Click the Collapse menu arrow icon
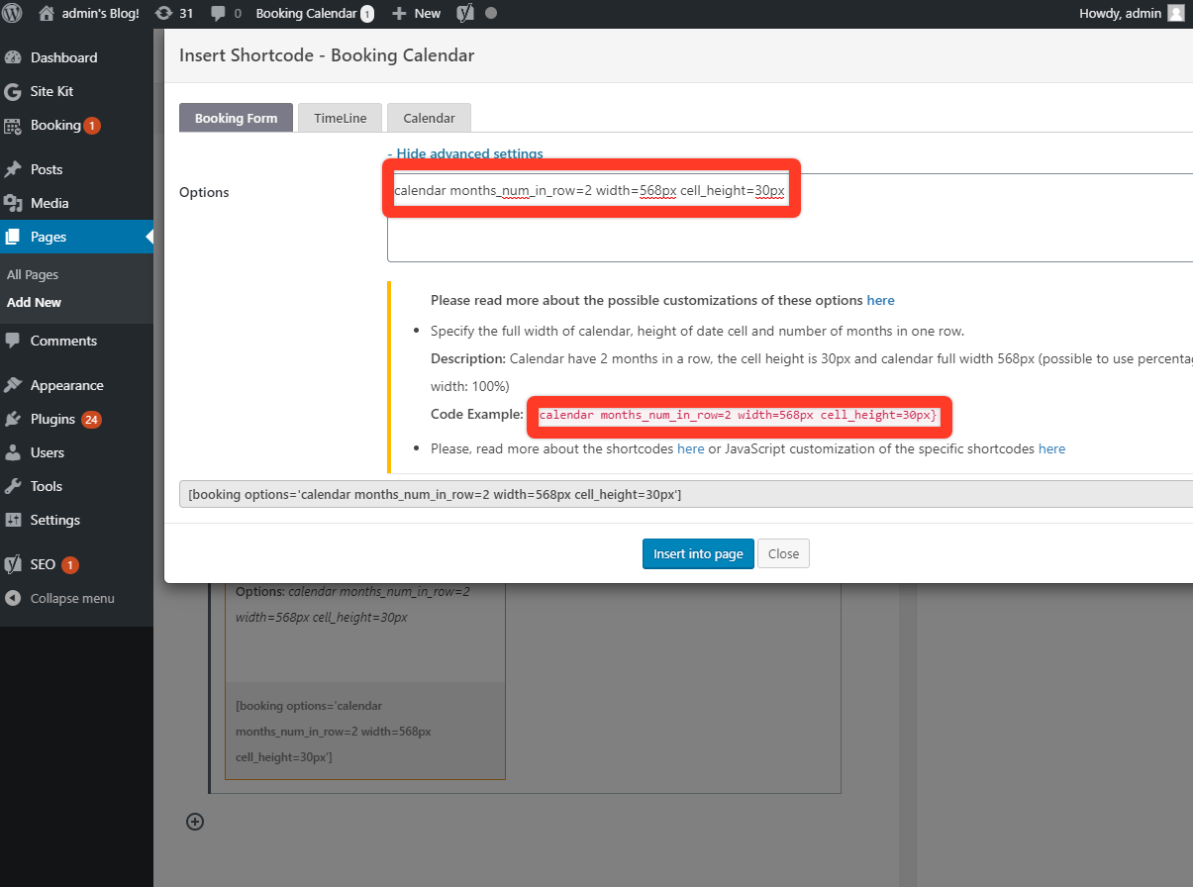This screenshot has height=887, width=1193. click(x=13, y=598)
